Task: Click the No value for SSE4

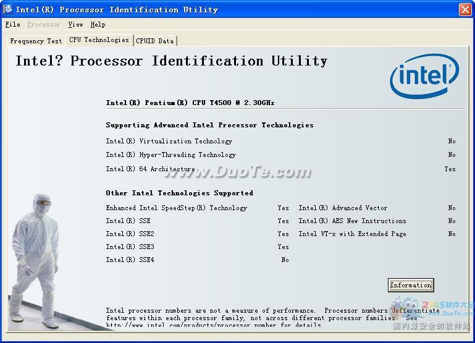Action: pyautogui.click(x=285, y=260)
